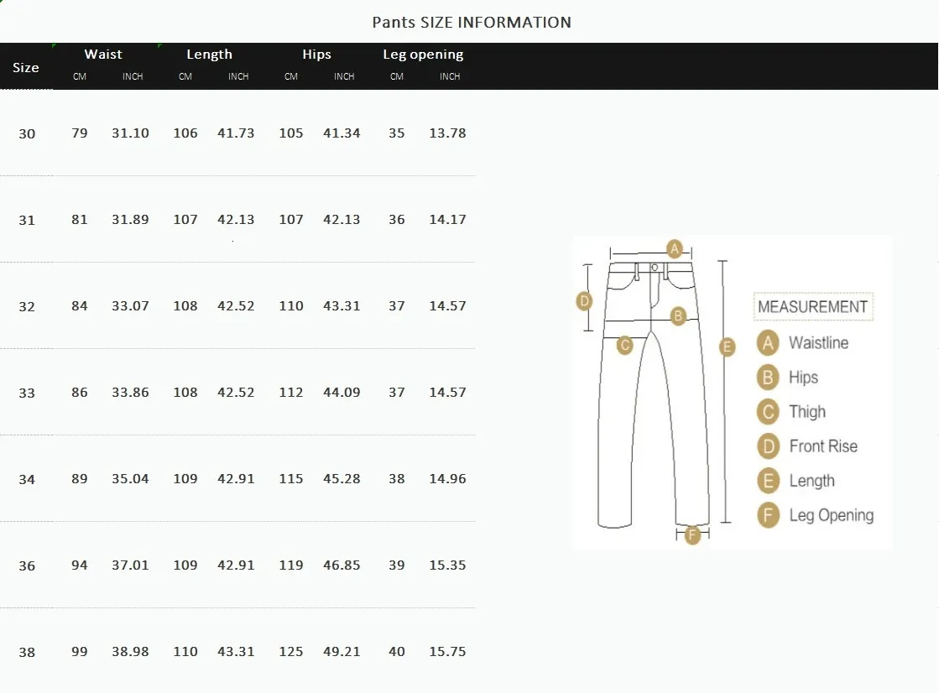939x693 pixels.
Task: Click the MEASUREMENT legend title box
Action: (x=812, y=307)
